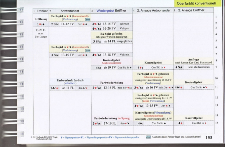Select the '4♥/♠: 13-15 FV 3er' cell in row 13

[153, 106]
